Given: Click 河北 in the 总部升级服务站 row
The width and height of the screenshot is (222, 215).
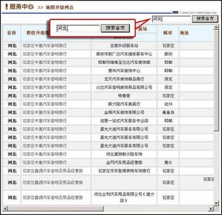Looking at the screenshot, I should coord(12,46).
